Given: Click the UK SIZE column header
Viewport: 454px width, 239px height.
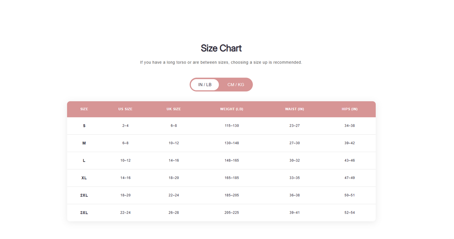Looking at the screenshot, I should pyautogui.click(x=174, y=109).
